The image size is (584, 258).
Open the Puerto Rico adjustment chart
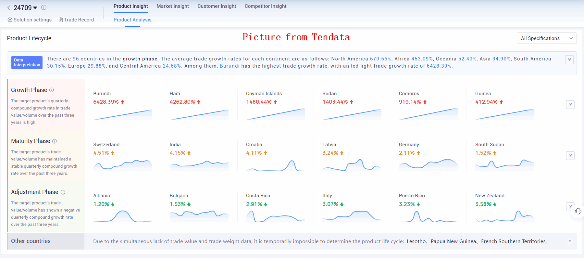click(428, 216)
